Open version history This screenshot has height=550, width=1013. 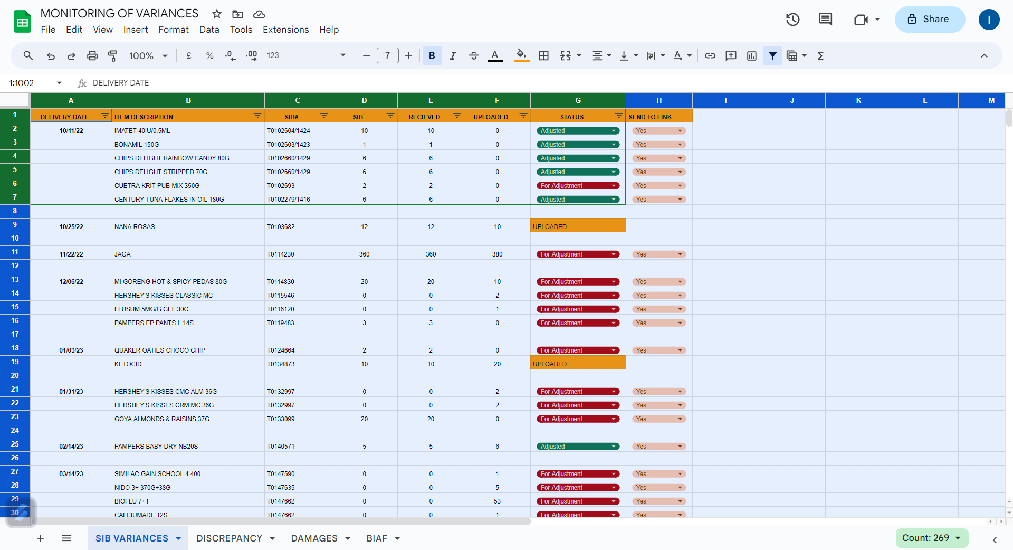pyautogui.click(x=793, y=20)
